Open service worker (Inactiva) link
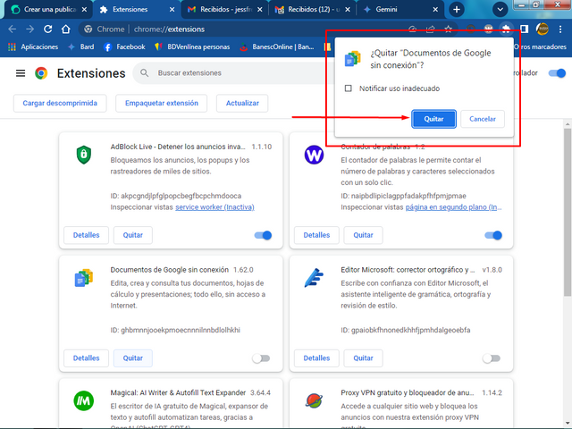This screenshot has width=572, height=429. (x=214, y=207)
